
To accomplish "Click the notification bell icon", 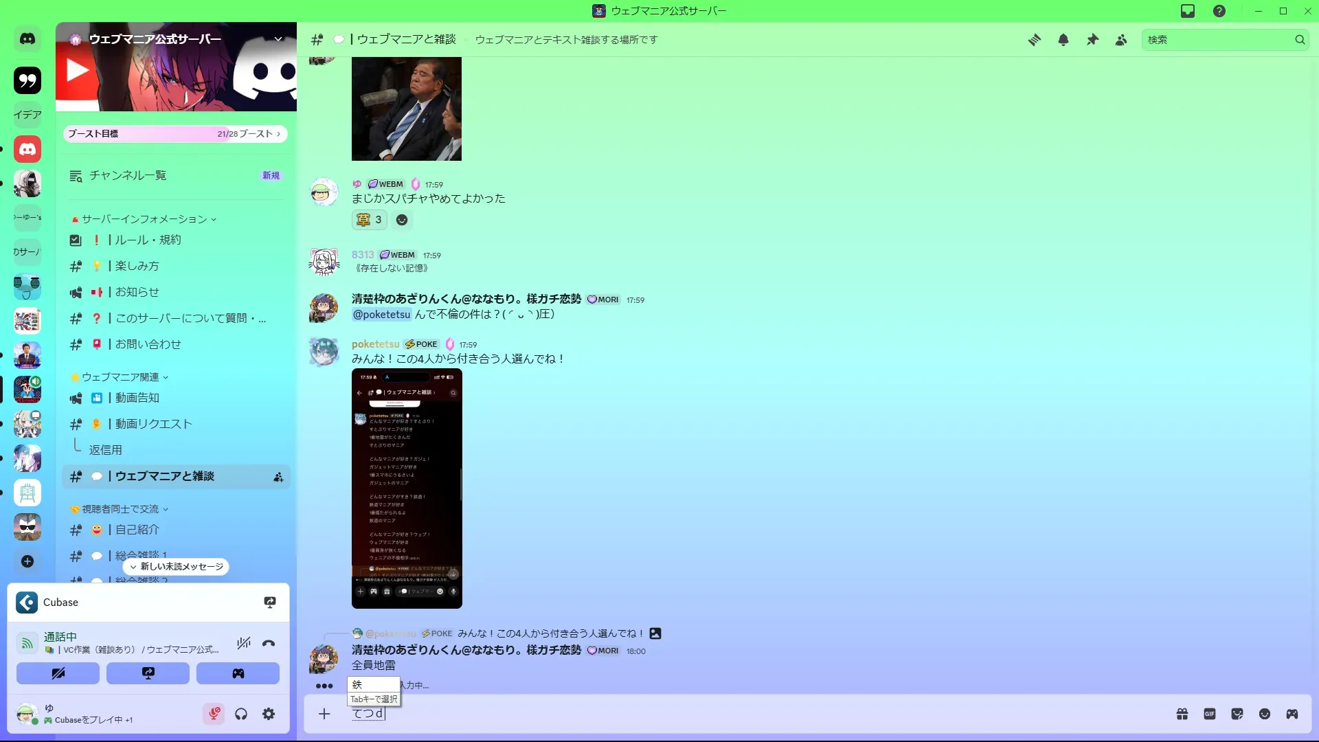I will tap(1063, 40).
